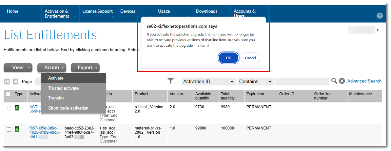This screenshot has width=391, height=151.
Task: Click green entitlement icon for p1-test row
Action: click(x=17, y=108)
